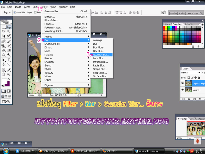Image resolution: width=205 pixels, height=154 pixels.
Task: Select the Line shape tool
Action: [9, 64]
